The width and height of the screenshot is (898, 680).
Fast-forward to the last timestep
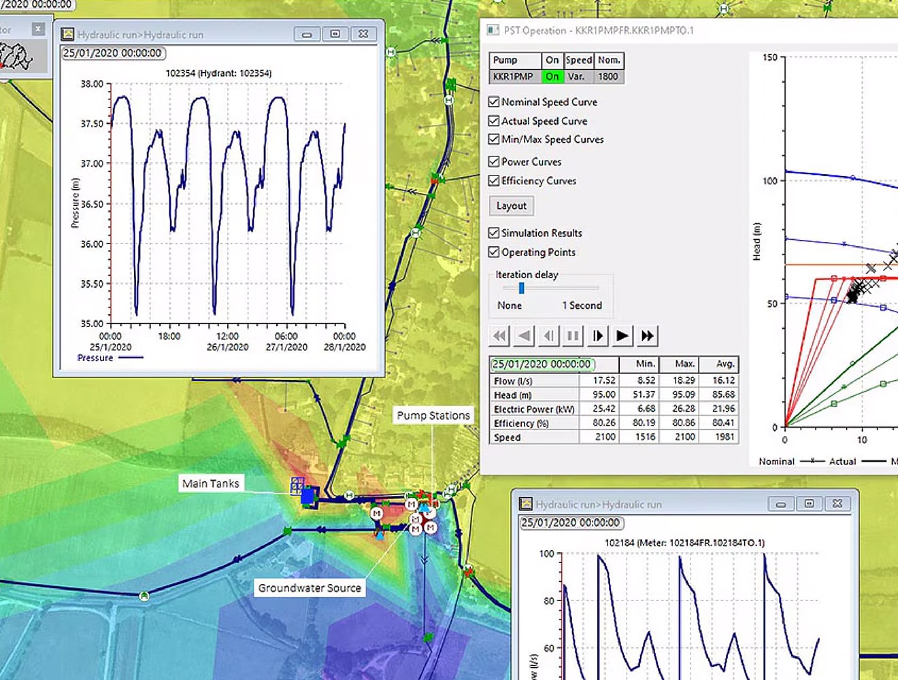[647, 335]
